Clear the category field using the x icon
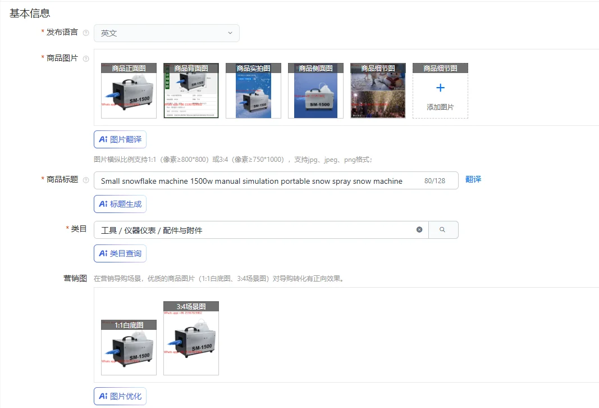The height and width of the screenshot is (408, 599). pos(419,229)
